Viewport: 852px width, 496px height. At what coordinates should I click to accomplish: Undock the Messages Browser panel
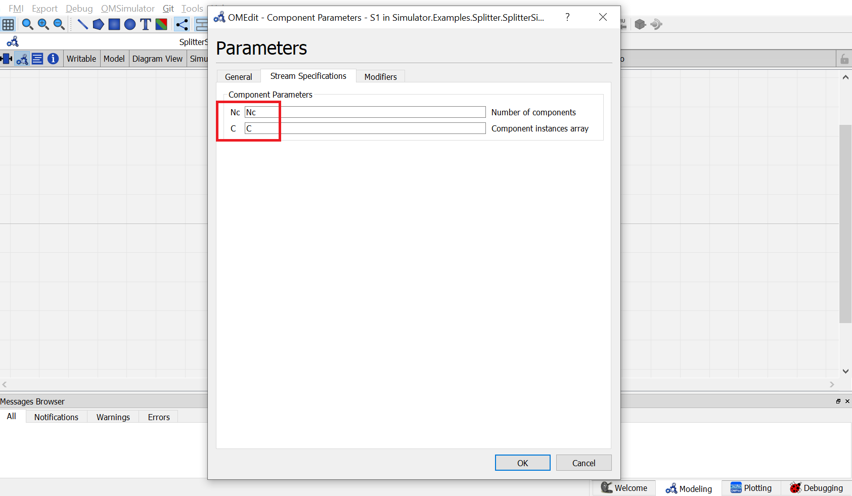click(x=838, y=401)
